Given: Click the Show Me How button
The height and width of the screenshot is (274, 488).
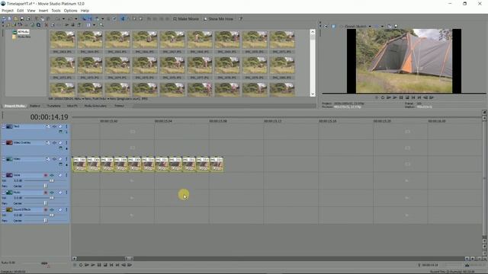Looking at the screenshot, I should point(218,19).
